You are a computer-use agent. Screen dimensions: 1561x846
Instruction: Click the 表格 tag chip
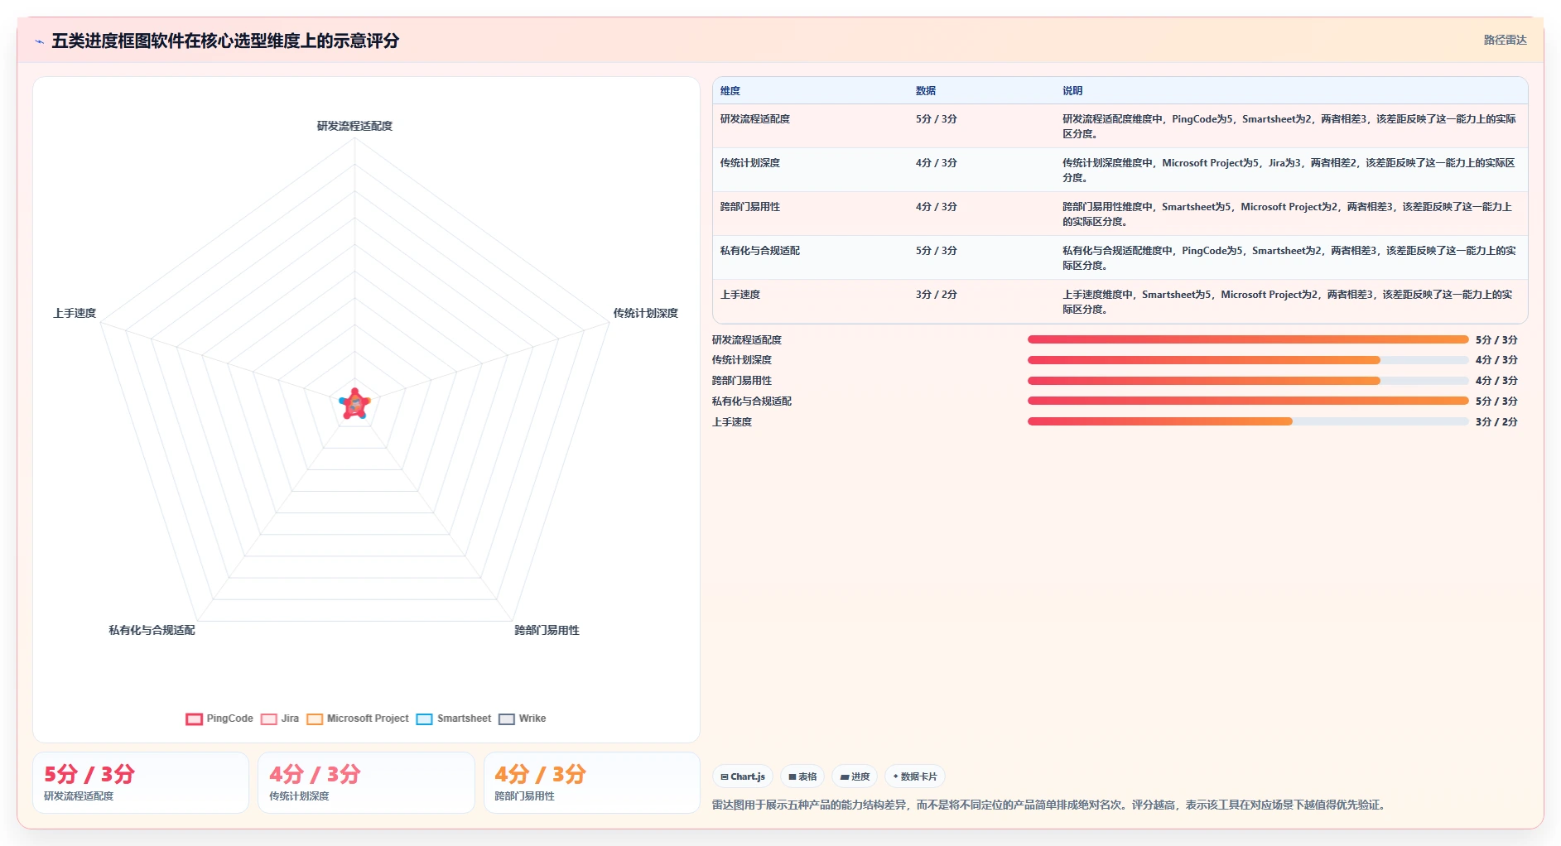click(802, 776)
